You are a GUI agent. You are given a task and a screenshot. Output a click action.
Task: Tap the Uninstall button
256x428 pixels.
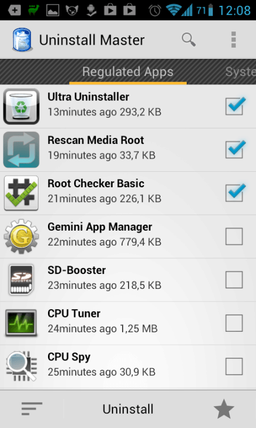pyautogui.click(x=128, y=409)
